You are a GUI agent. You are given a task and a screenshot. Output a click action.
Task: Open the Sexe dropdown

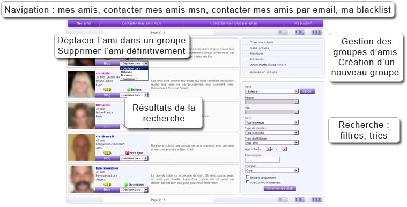tap(271, 122)
